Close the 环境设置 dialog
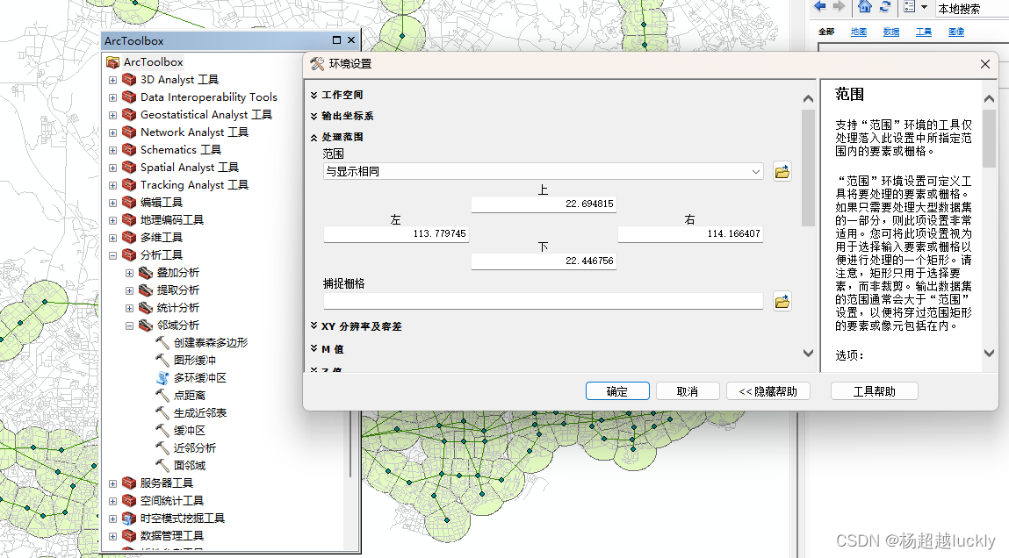Screen dimensions: 1009x558 [x=984, y=64]
